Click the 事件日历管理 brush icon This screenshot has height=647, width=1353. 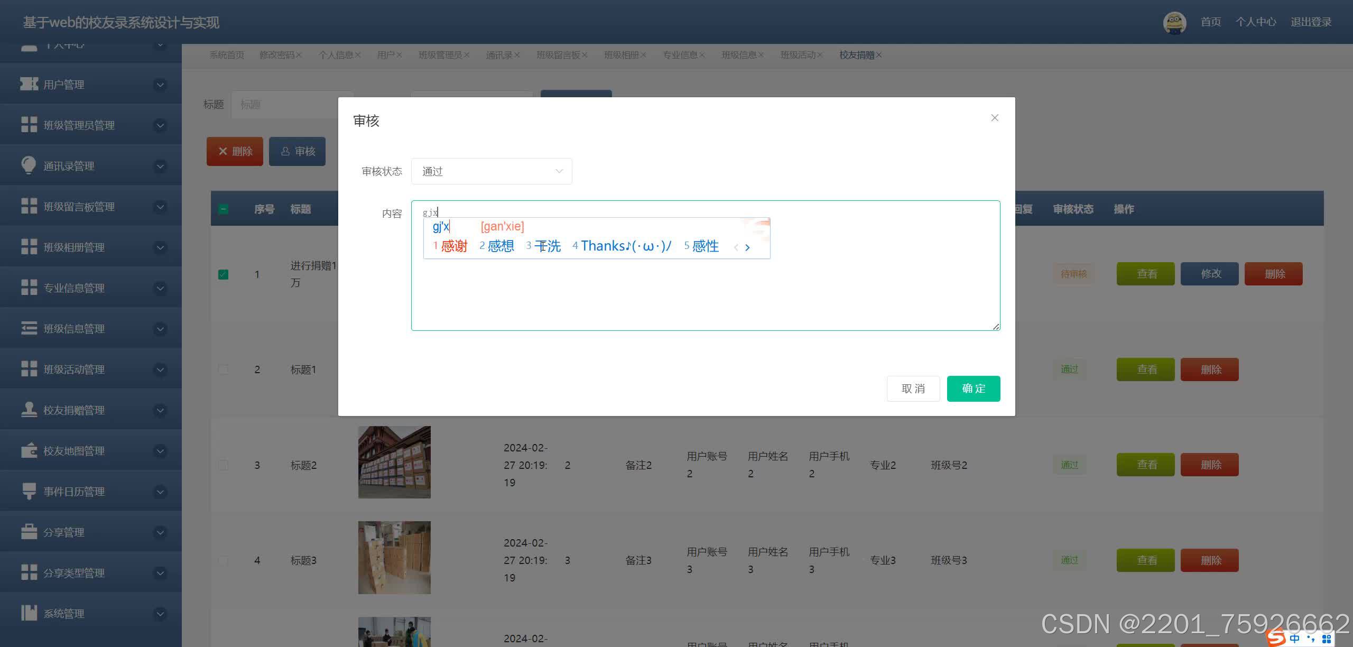coord(29,491)
